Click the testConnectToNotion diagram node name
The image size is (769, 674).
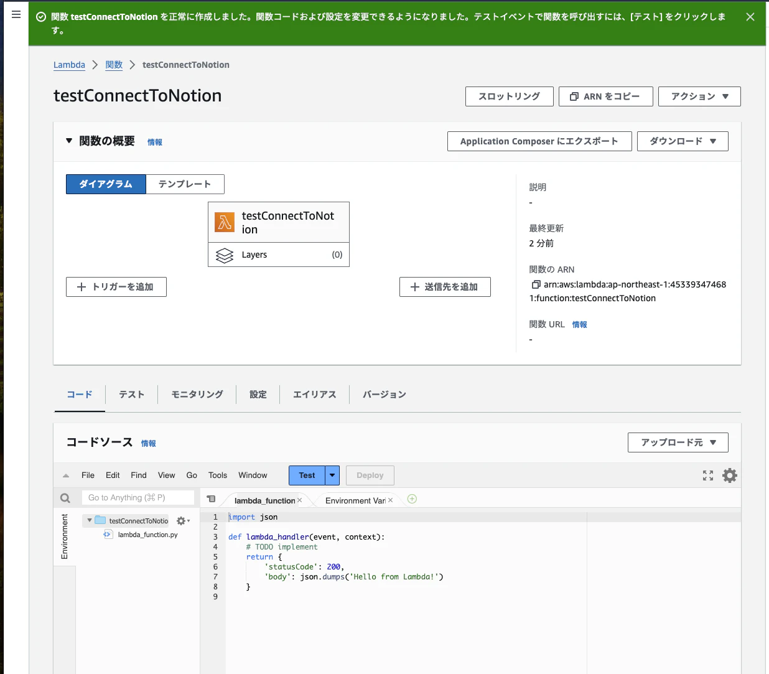(288, 223)
